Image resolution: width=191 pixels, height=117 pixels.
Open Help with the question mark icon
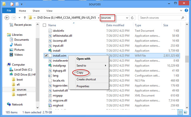pos(186,10)
